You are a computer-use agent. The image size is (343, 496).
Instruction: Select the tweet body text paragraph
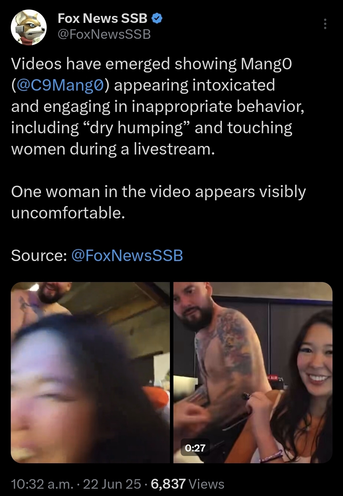click(158, 107)
